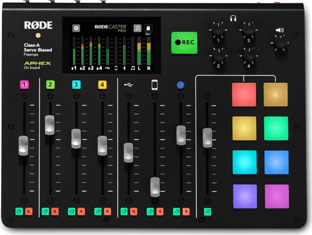312x235 pixels.
Task: Click headphone volume knob 2
Action: tap(219, 56)
